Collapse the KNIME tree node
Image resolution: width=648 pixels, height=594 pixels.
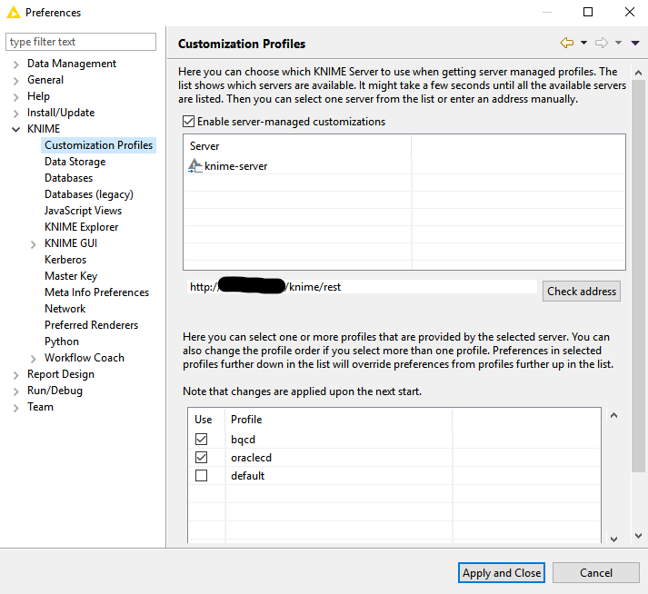tap(15, 129)
